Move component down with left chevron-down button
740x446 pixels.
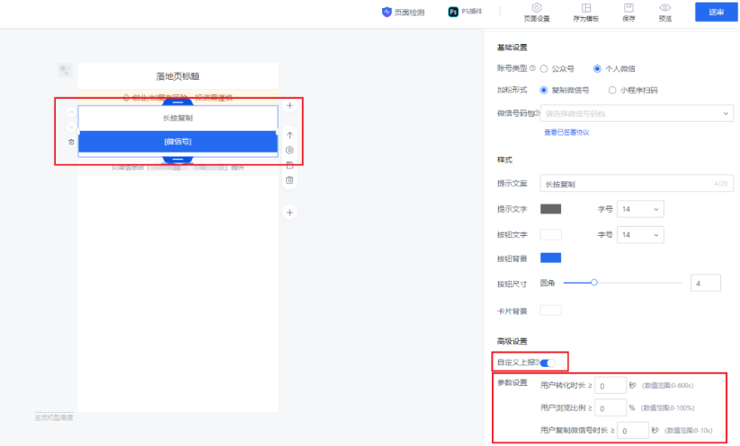(x=71, y=127)
